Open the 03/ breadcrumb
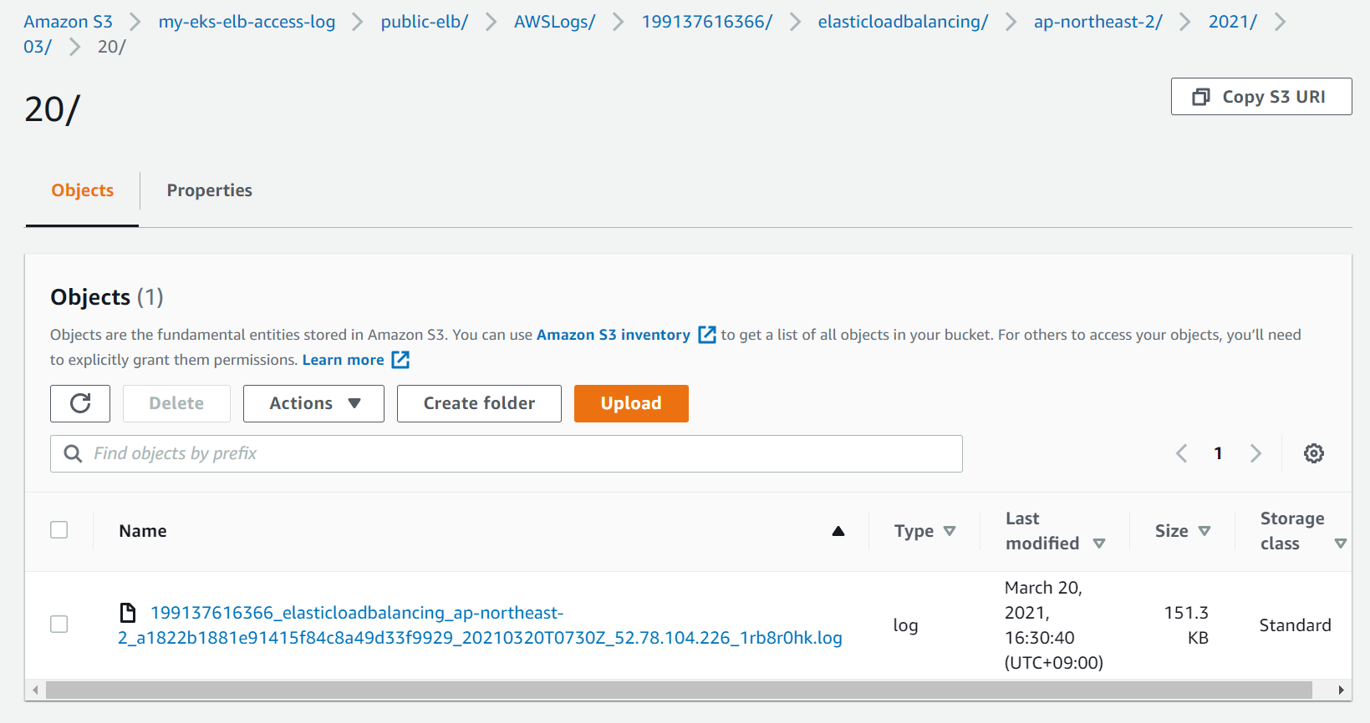Image resolution: width=1370 pixels, height=723 pixels. [38, 47]
